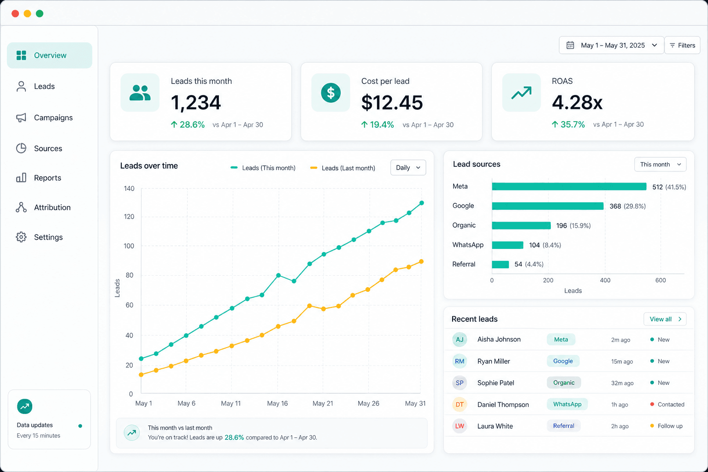Click the WhatsApp tag for Daniel Thompson
This screenshot has height=472, width=708.
(x=567, y=404)
